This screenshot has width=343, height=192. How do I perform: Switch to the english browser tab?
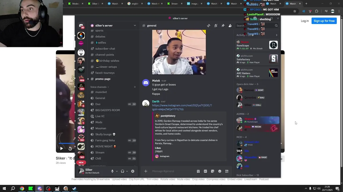click(135, 4)
